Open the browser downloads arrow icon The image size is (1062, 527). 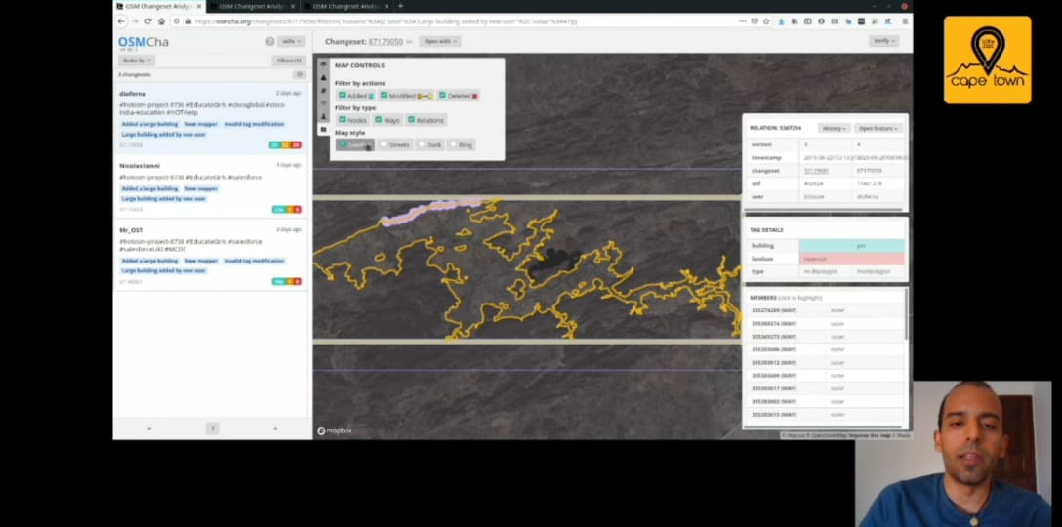coord(781,21)
